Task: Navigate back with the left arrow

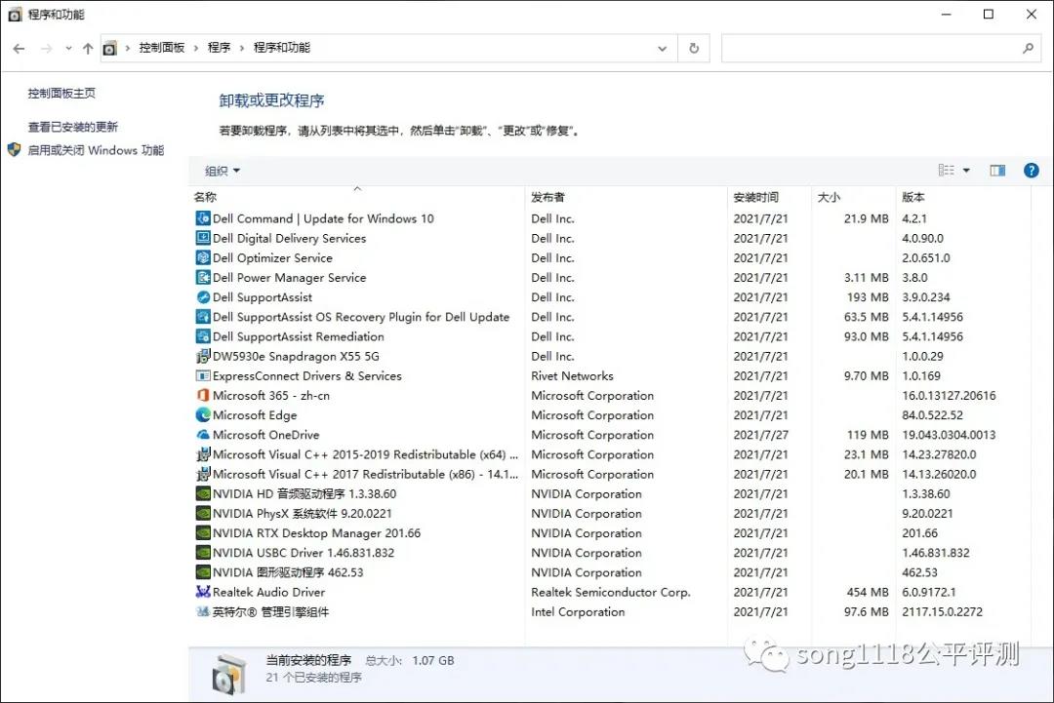Action: 19,49
